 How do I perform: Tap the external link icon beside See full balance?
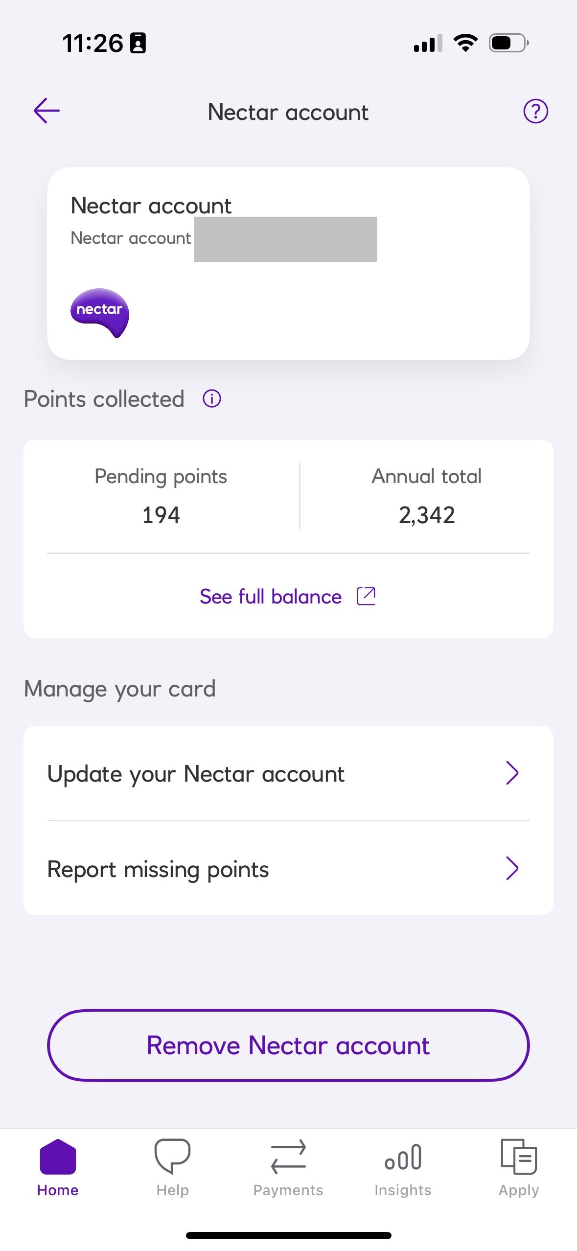pyautogui.click(x=366, y=596)
